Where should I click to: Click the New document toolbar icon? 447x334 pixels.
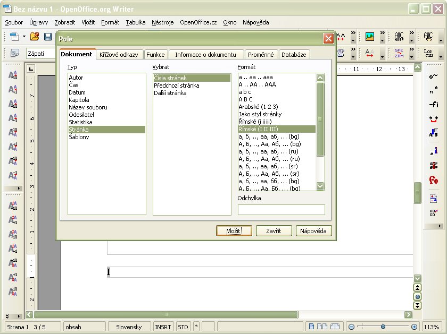(14, 37)
